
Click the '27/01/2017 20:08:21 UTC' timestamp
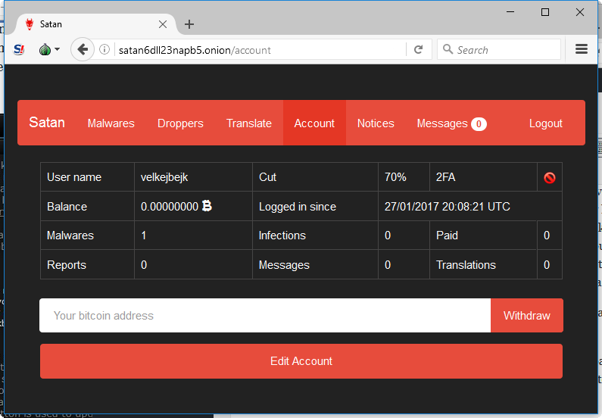coord(448,207)
